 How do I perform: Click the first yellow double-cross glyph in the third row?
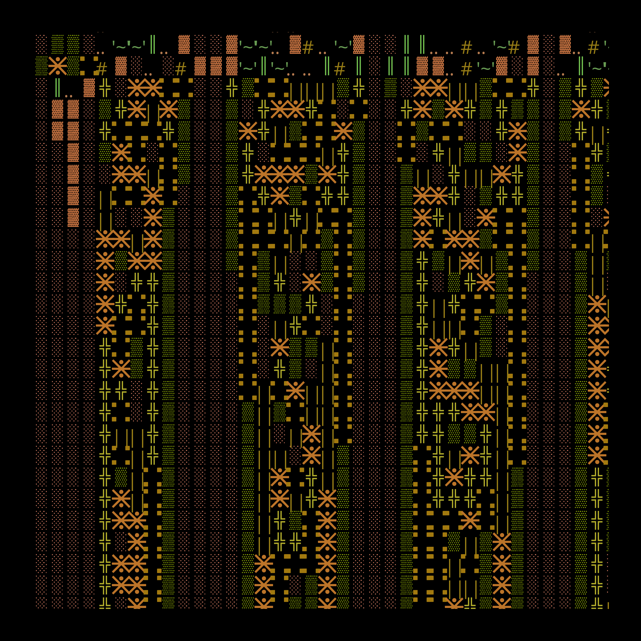click(105, 87)
